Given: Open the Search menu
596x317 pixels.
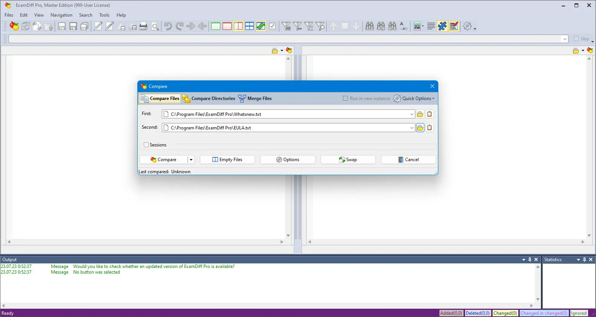Looking at the screenshot, I should click(x=86, y=15).
